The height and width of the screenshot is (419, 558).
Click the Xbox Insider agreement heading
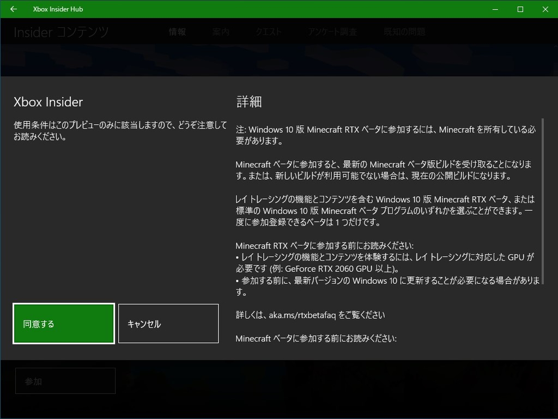tap(48, 102)
